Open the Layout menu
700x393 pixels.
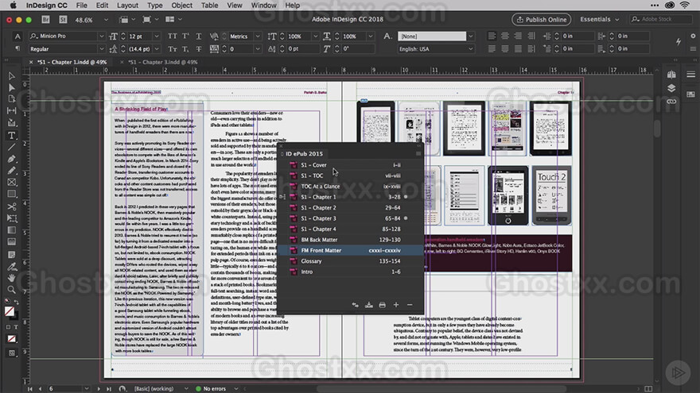127,6
